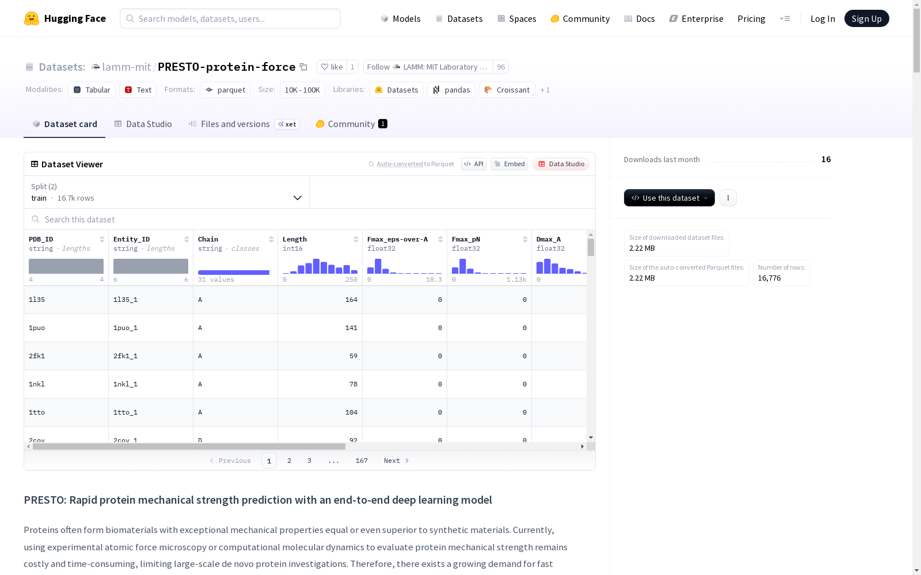
Task: Open the lamm-mit organization link
Action: [127, 67]
